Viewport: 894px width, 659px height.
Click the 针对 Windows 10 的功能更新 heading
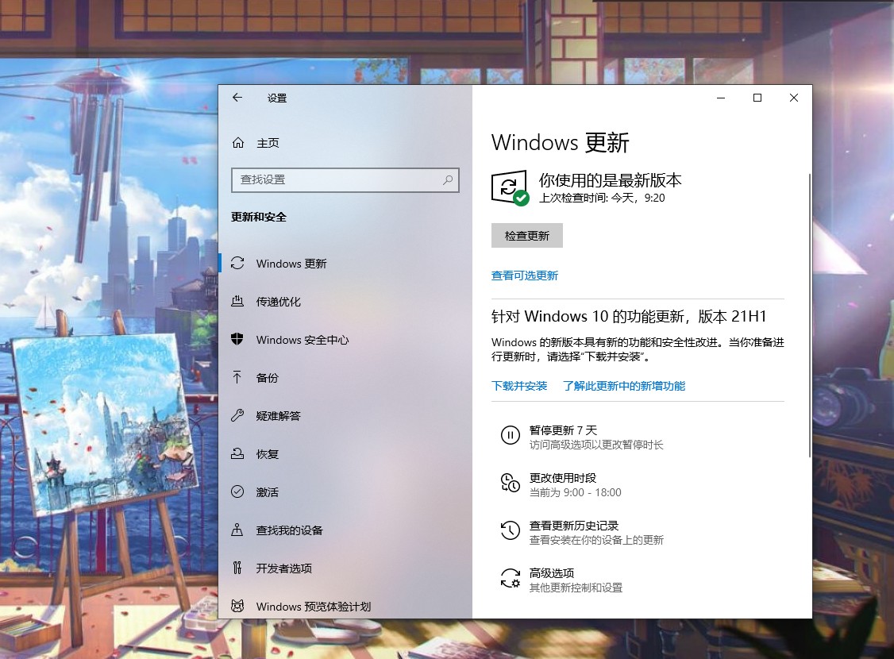(x=629, y=316)
